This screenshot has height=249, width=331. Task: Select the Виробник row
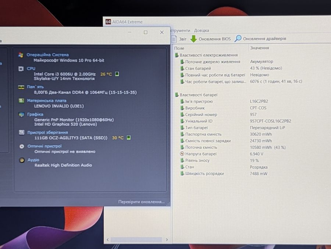click(223, 108)
